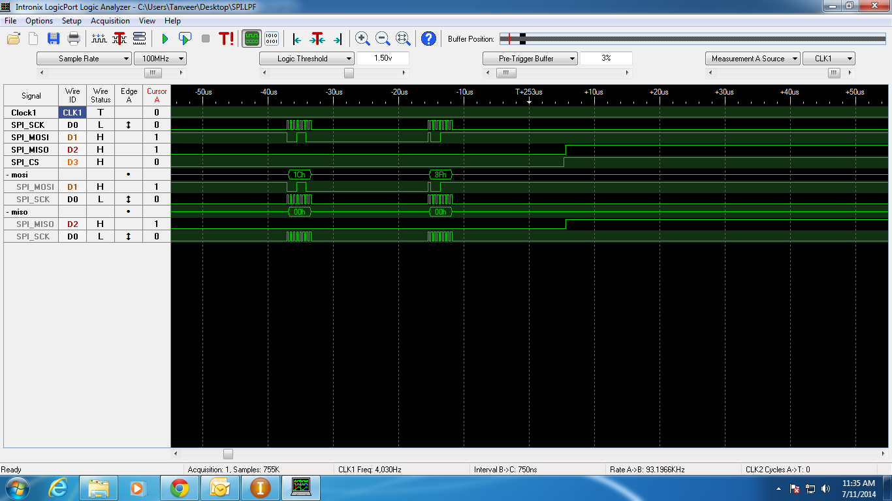Open the Sample Rate dropdown
892x501 pixels.
pyautogui.click(x=84, y=59)
